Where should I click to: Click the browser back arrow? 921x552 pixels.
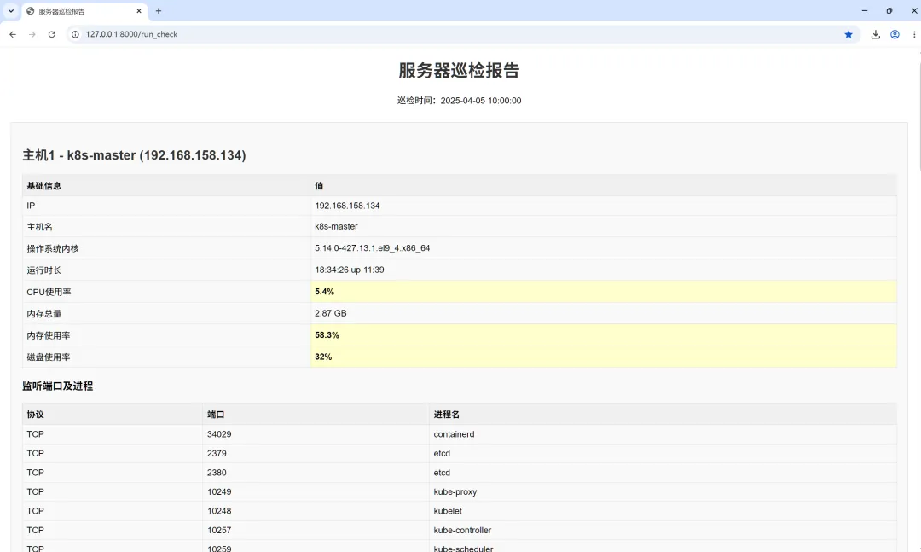point(12,35)
